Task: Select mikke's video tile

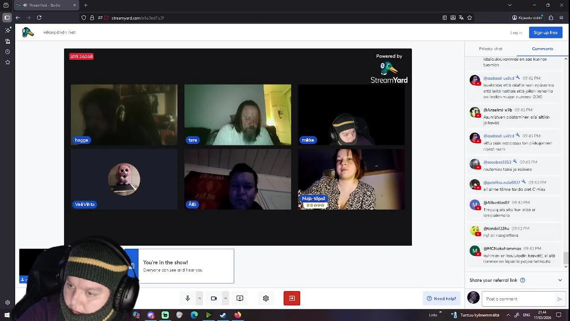Action: click(351, 115)
